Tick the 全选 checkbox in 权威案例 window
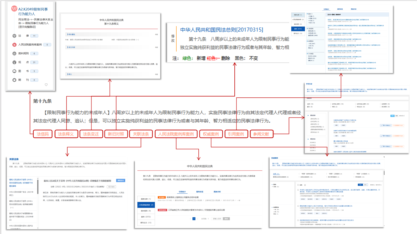 (x=298, y=185)
